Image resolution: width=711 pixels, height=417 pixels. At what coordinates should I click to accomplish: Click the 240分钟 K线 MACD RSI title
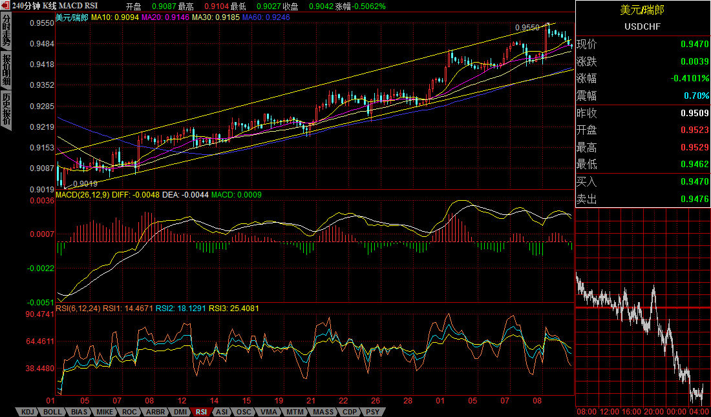[x=55, y=6]
